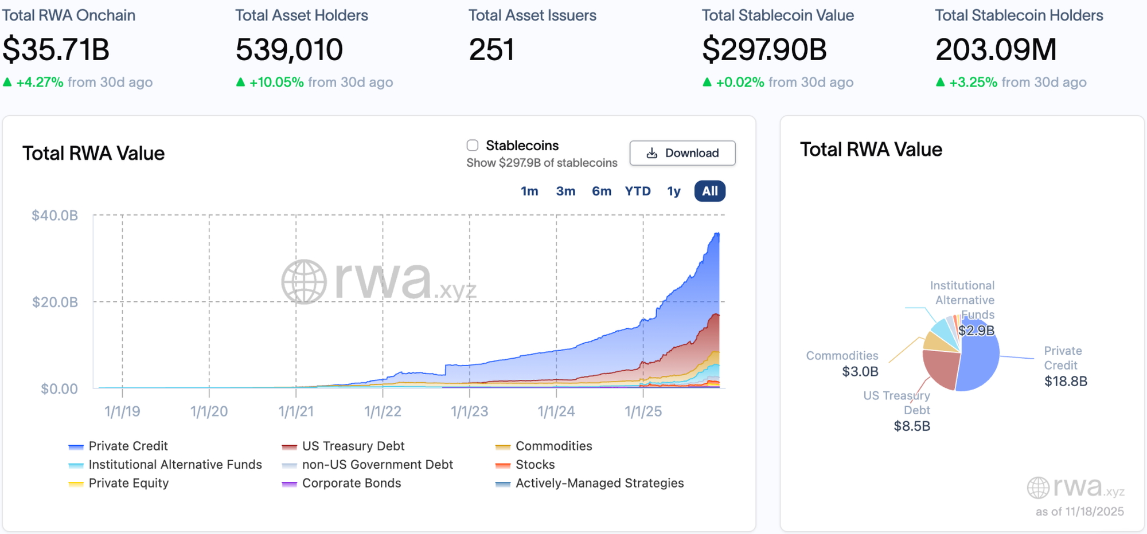Switch to the YTD view
The height and width of the screenshot is (534, 1147).
tap(637, 191)
